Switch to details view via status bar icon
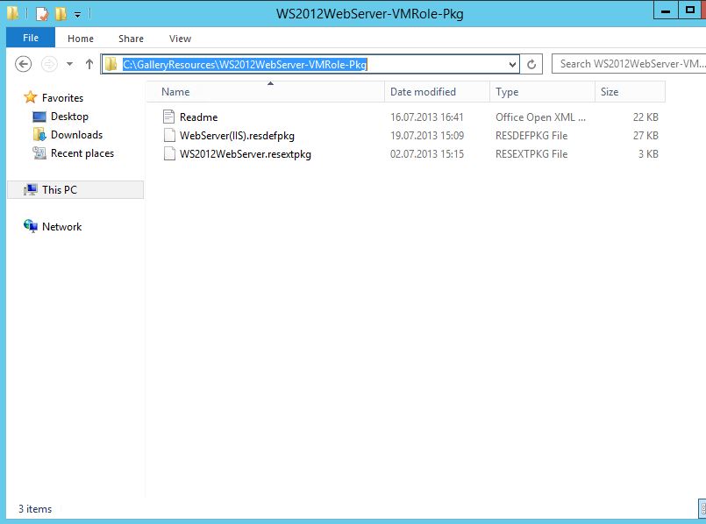Image resolution: width=706 pixels, height=524 pixels. tap(702, 509)
